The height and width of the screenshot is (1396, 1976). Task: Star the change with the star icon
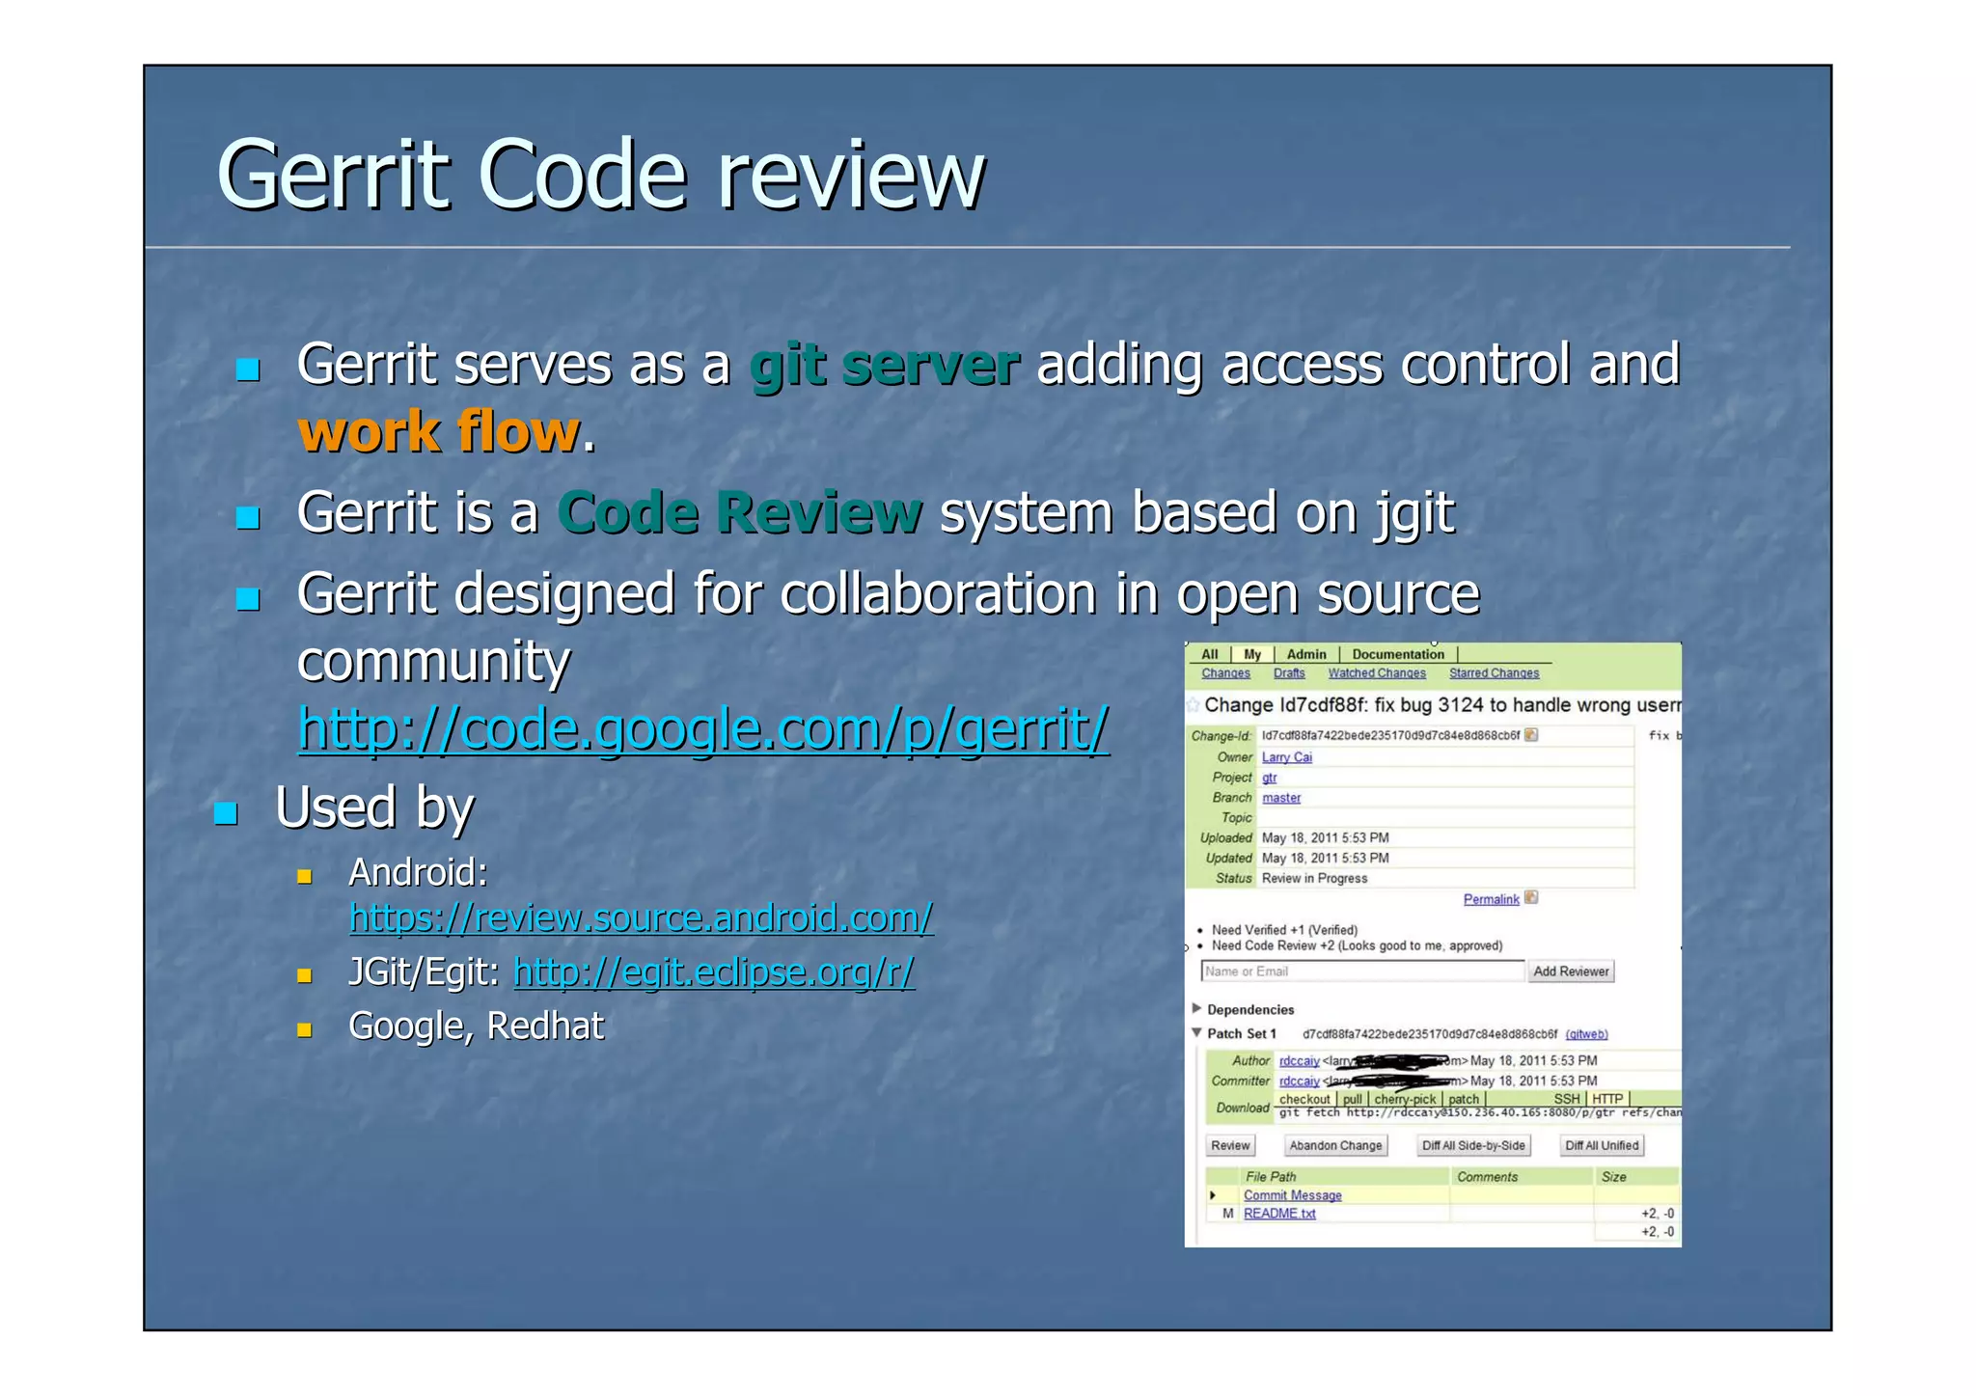click(1194, 704)
